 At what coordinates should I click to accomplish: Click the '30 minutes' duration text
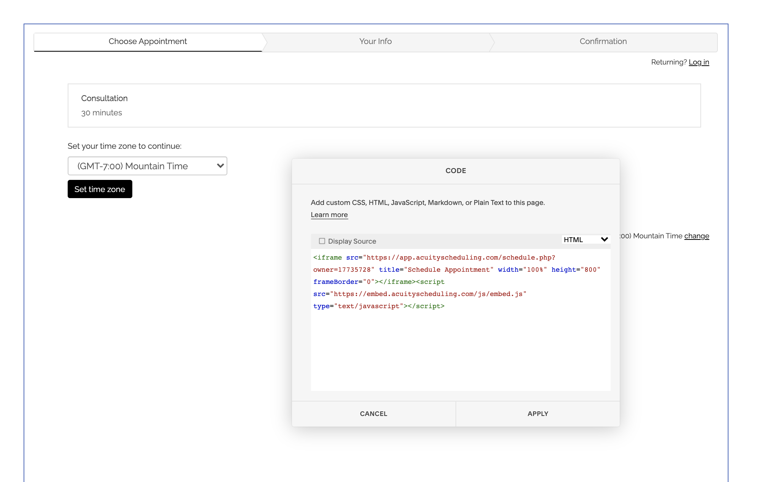pyautogui.click(x=102, y=113)
